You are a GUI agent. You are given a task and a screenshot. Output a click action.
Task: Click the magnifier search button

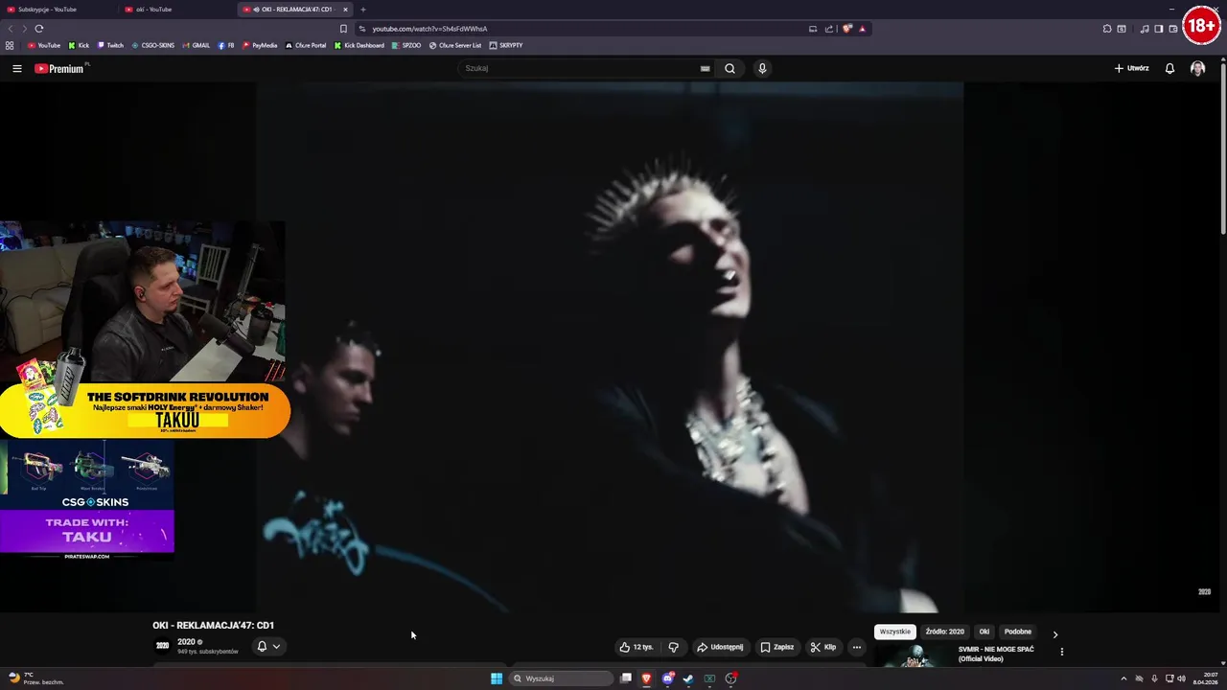[x=729, y=68]
